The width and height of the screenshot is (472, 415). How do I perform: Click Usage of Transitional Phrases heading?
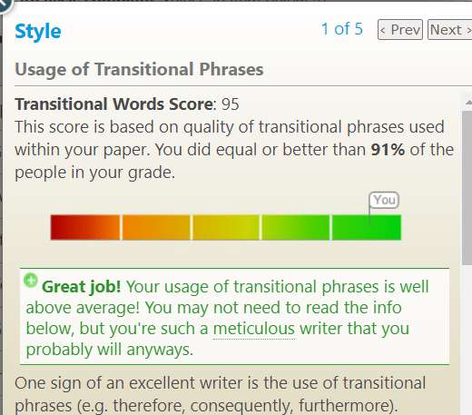click(x=139, y=70)
